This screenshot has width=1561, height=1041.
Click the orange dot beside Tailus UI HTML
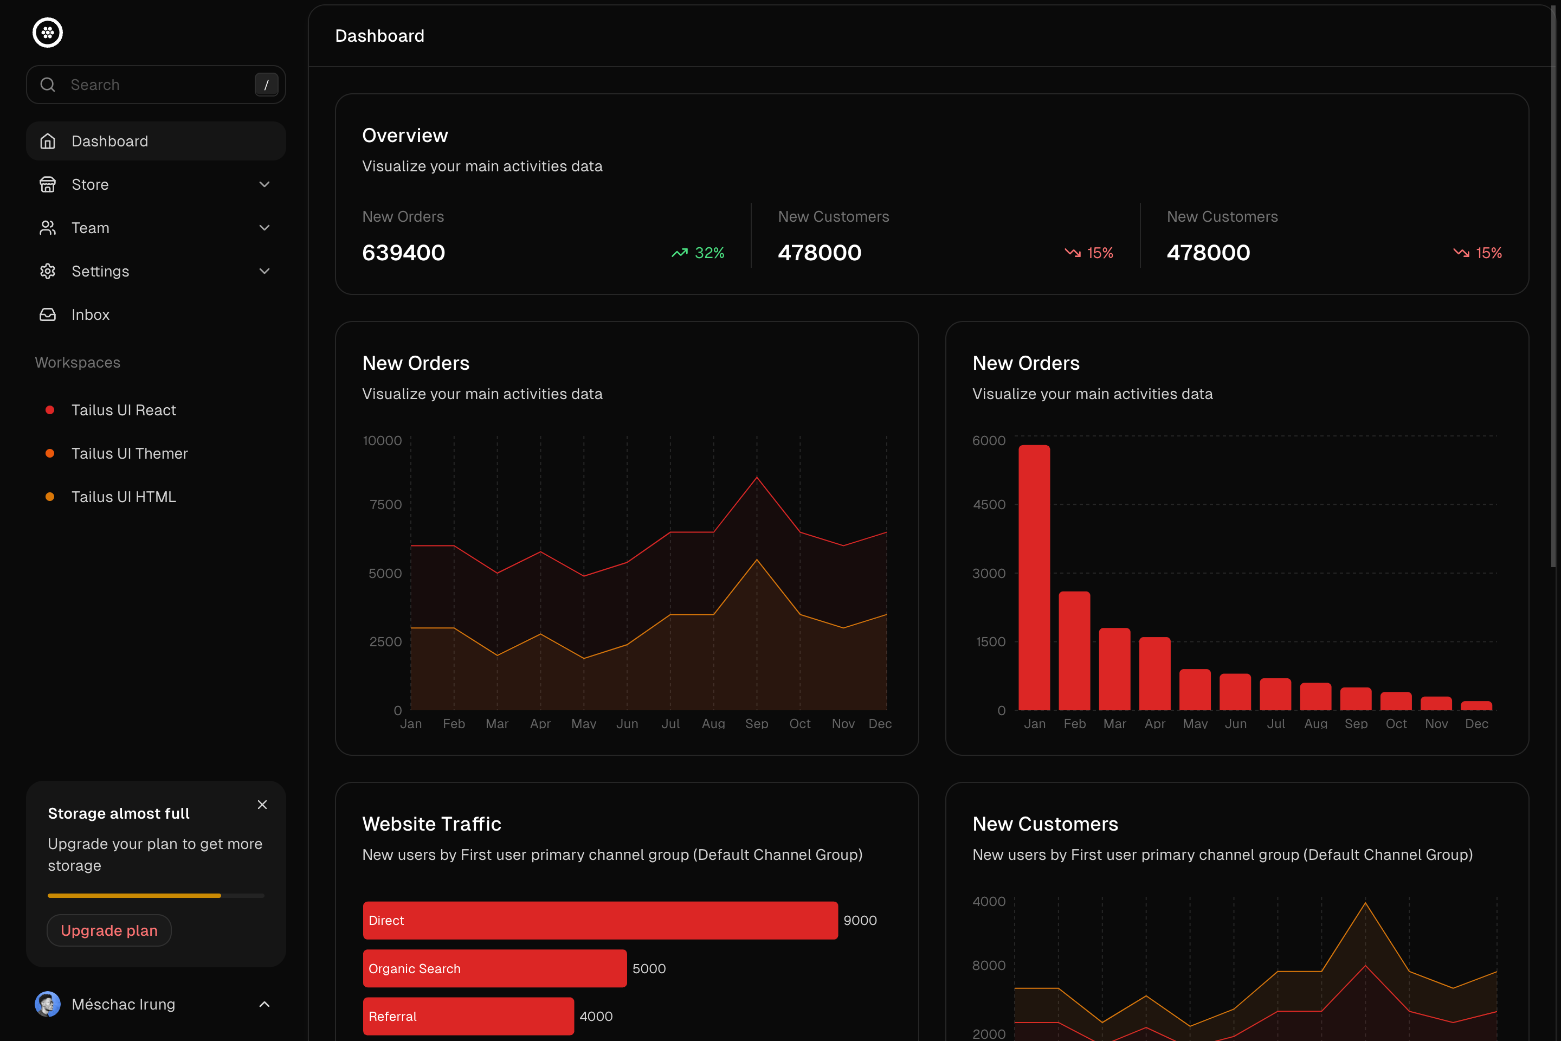tap(50, 496)
